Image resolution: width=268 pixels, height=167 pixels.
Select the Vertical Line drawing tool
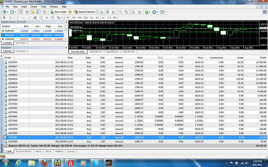pos(17,18)
